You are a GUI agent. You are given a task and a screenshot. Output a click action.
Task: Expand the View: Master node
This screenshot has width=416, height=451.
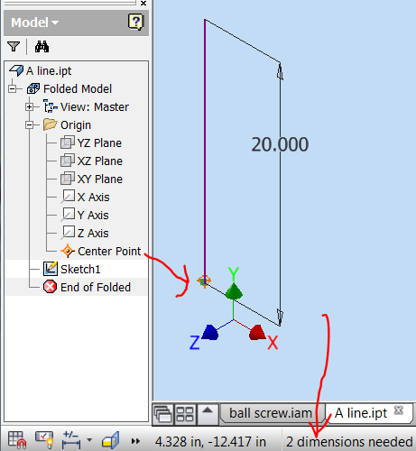[30, 106]
